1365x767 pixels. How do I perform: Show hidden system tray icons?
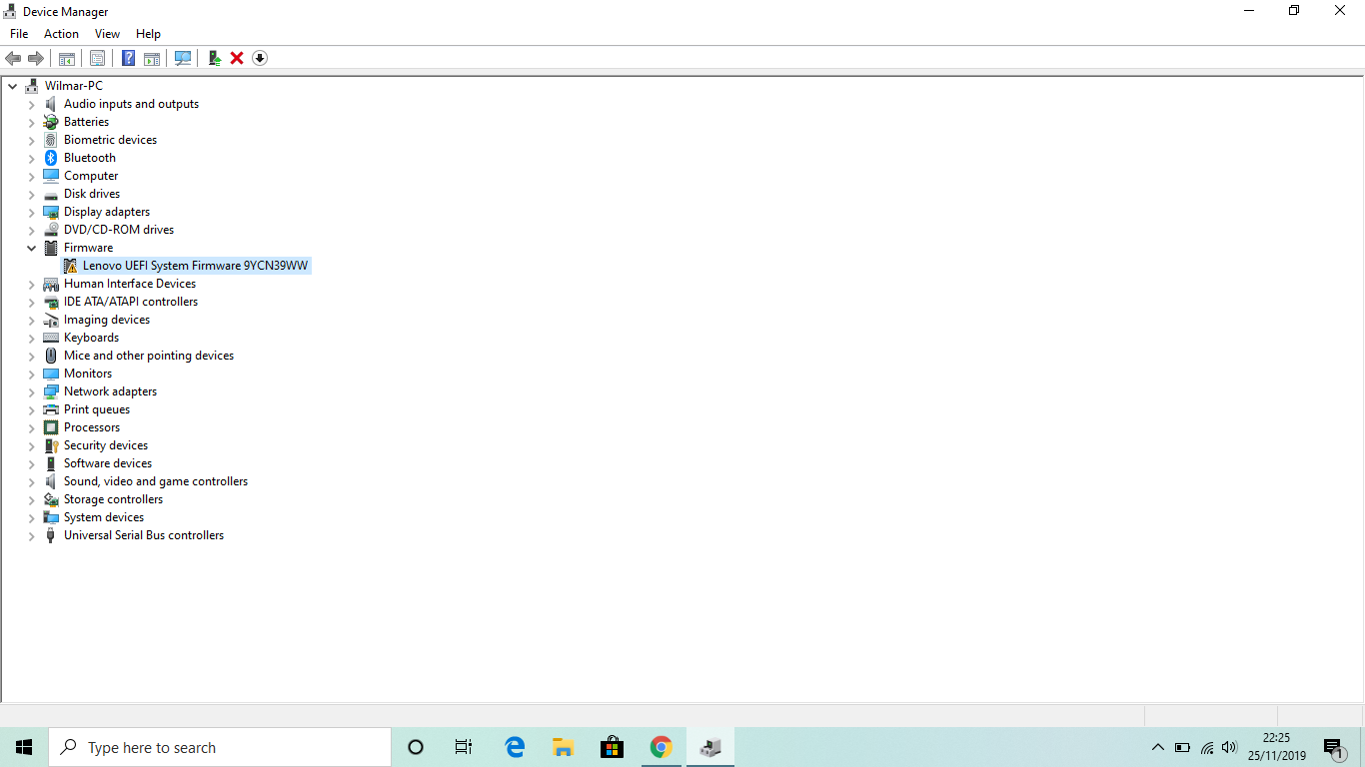(1158, 747)
